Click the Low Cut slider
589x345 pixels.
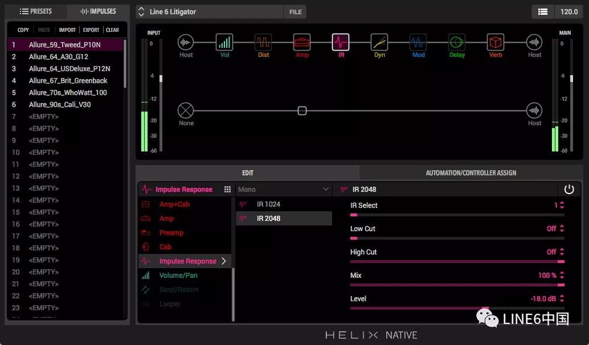(x=457, y=239)
